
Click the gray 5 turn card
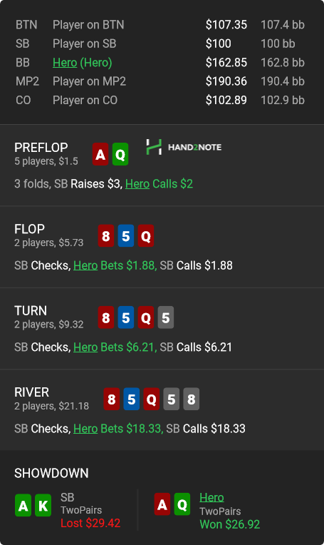166,317
